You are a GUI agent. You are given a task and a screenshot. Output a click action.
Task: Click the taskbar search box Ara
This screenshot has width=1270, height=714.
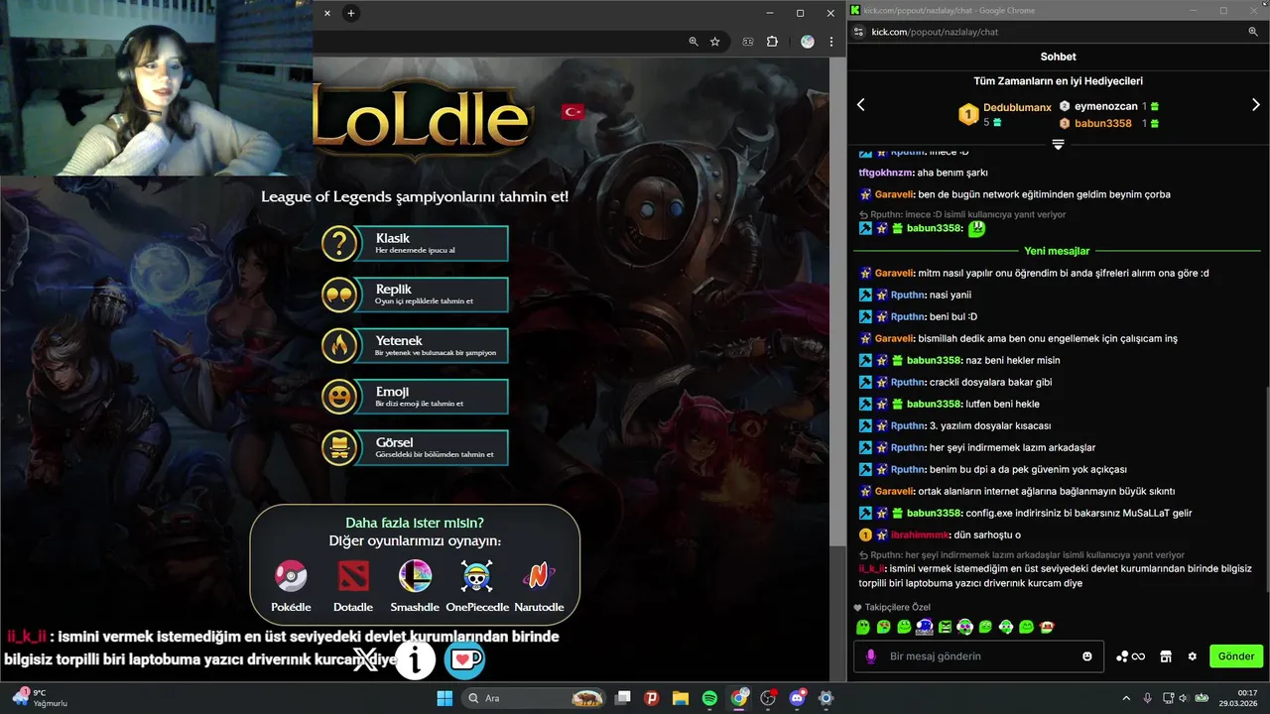[536, 698]
